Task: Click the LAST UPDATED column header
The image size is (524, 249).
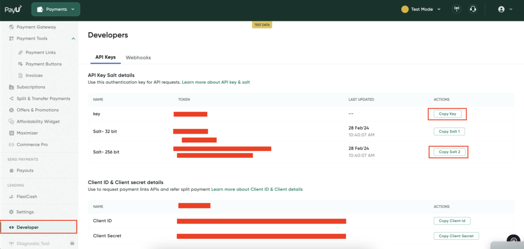Action: pyautogui.click(x=361, y=99)
